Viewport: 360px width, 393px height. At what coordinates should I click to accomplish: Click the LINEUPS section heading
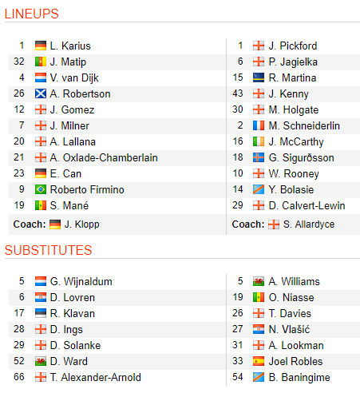[x=31, y=14]
